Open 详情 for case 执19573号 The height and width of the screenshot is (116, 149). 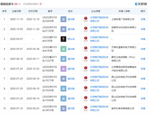143,79
